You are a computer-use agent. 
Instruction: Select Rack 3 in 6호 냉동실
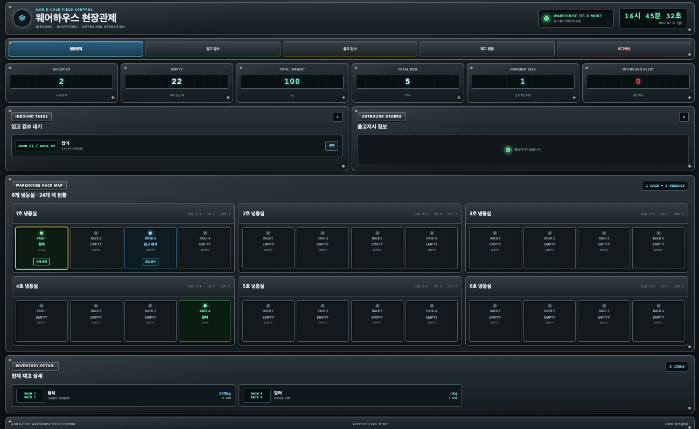604,321
